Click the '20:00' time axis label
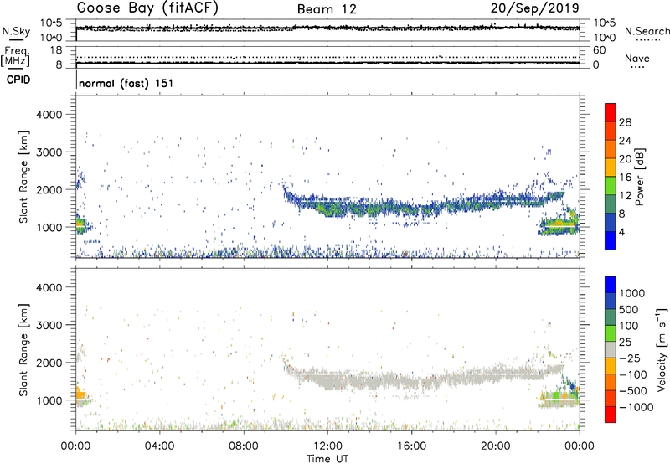This screenshot has height=464, width=670. 495,446
